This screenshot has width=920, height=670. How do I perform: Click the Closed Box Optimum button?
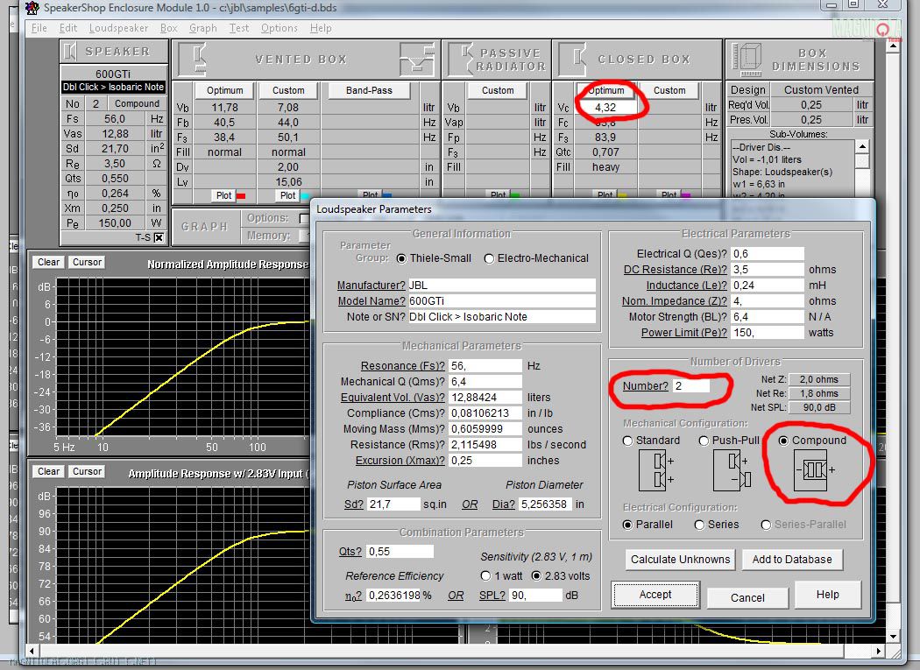tap(606, 90)
